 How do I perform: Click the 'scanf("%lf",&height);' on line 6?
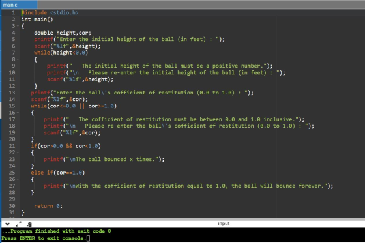[68, 46]
